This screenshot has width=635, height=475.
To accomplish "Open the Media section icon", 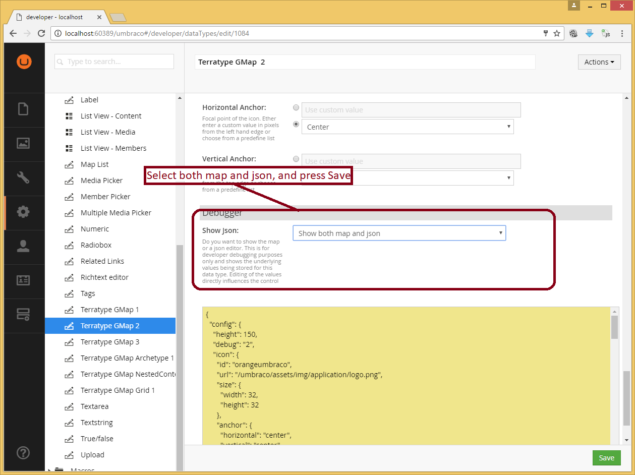I will pyautogui.click(x=23, y=143).
